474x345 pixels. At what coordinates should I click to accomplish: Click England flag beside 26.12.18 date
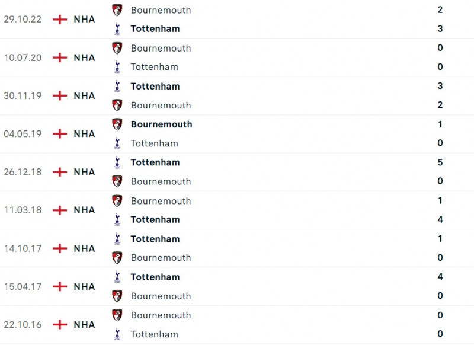pos(60,172)
